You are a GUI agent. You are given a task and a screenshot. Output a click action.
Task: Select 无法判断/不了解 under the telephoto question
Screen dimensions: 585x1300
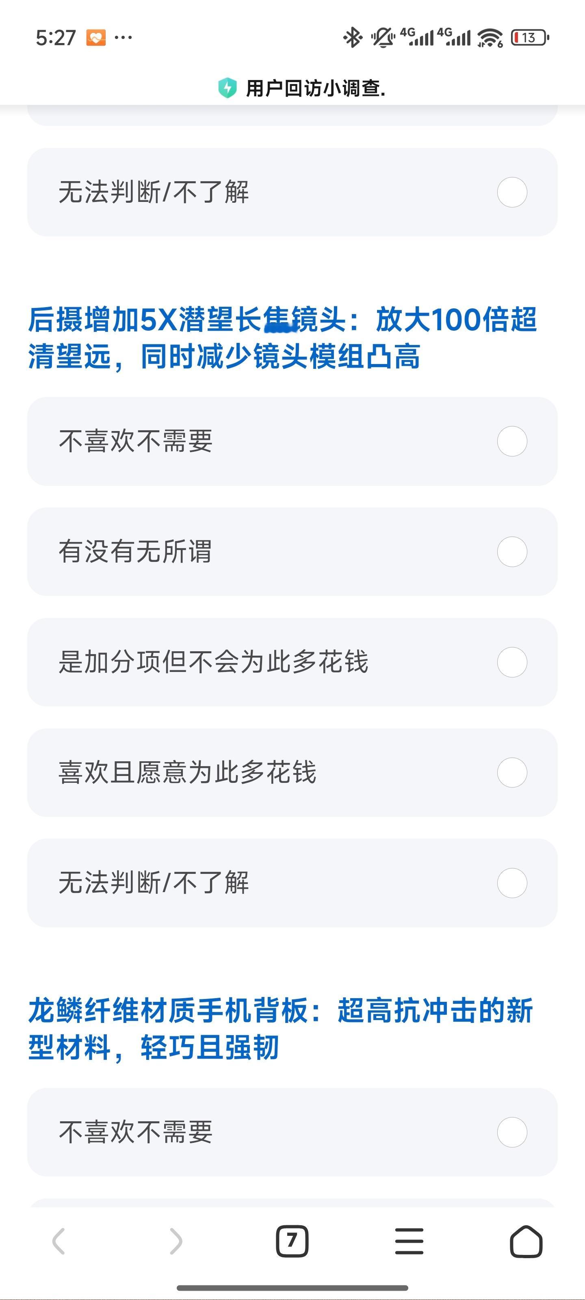[x=292, y=883]
